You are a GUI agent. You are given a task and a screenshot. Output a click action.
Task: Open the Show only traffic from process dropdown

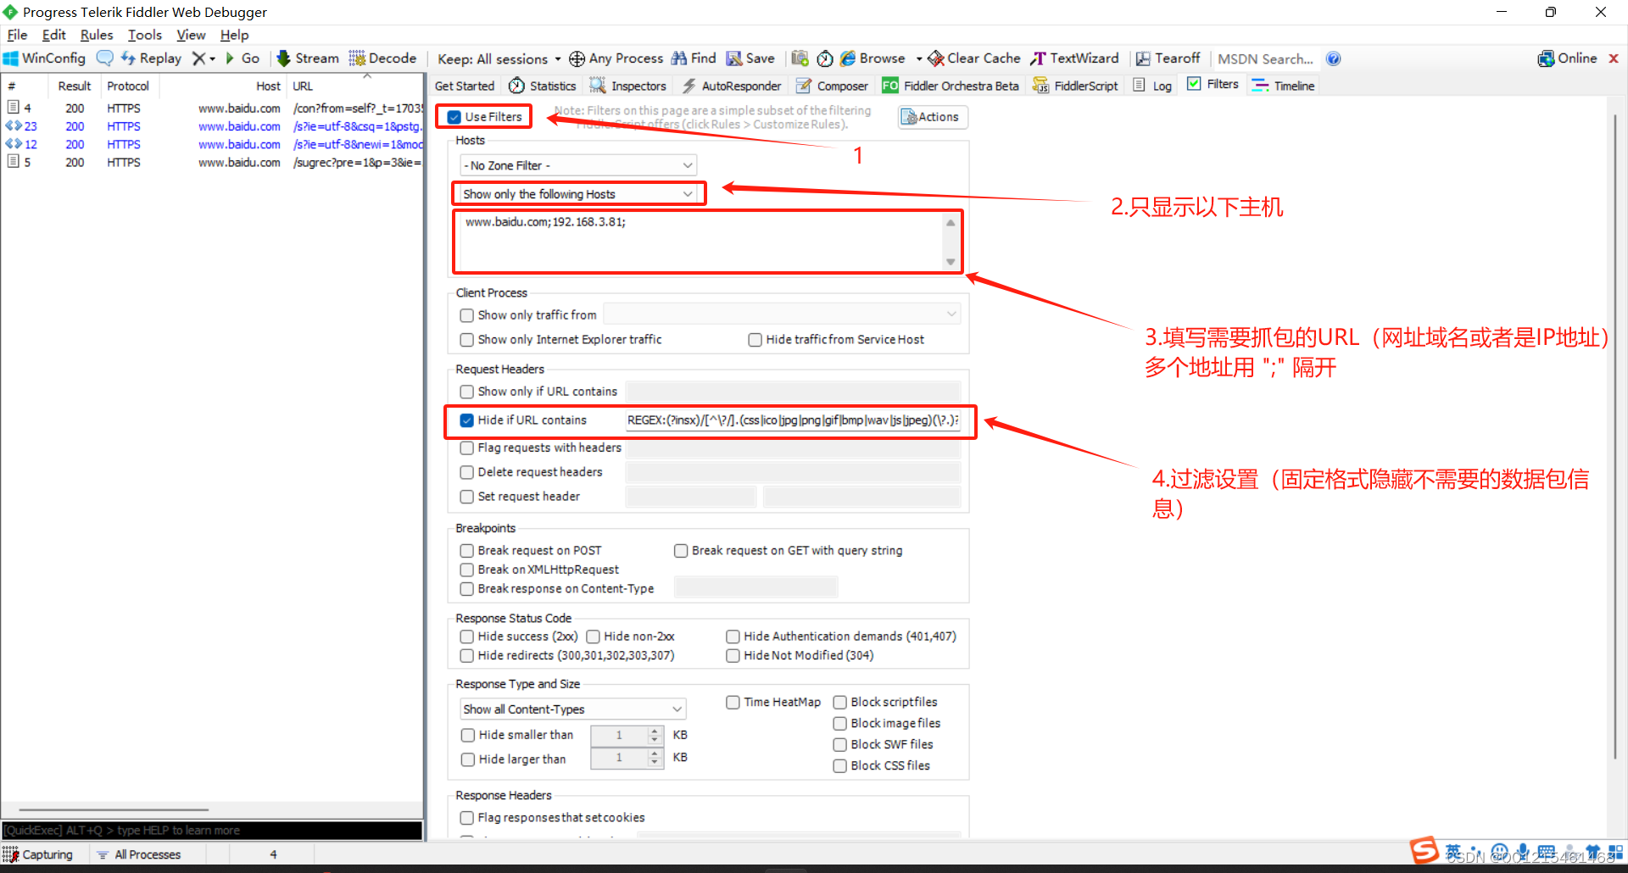click(x=781, y=314)
